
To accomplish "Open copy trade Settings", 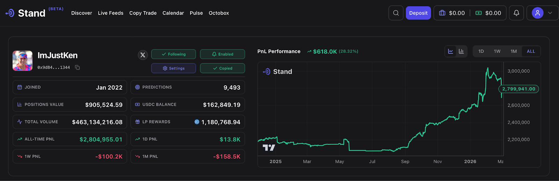I will (174, 68).
